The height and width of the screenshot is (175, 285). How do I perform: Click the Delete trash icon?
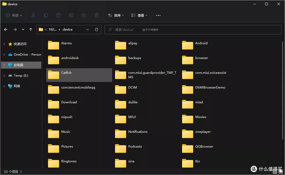click(x=97, y=16)
